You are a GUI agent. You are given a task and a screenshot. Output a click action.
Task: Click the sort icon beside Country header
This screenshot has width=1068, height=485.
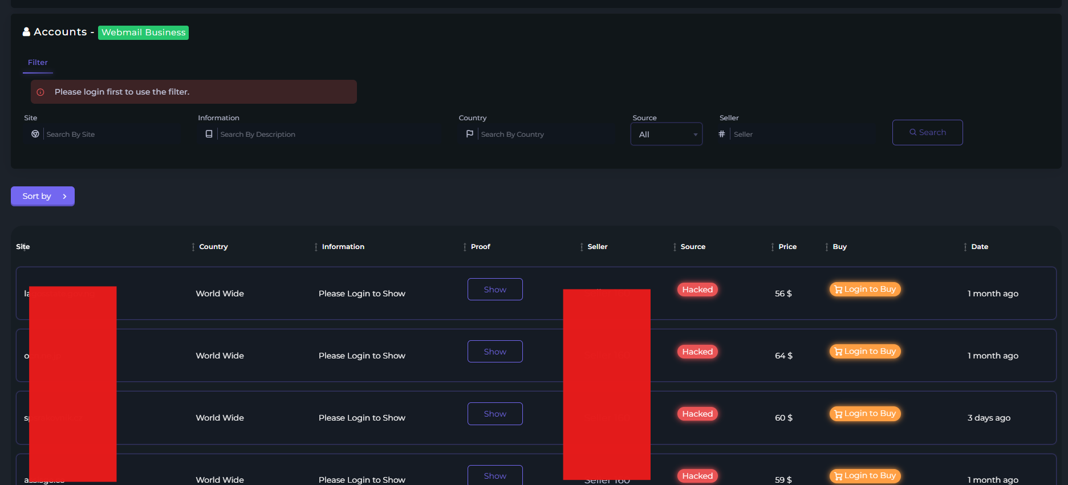(x=193, y=247)
